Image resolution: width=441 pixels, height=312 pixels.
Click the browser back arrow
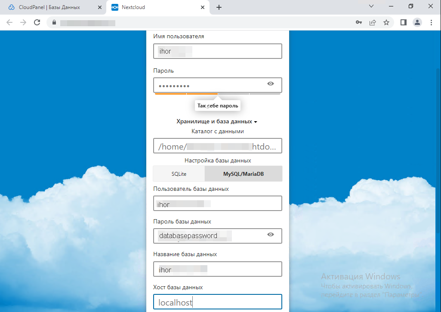[x=9, y=22]
